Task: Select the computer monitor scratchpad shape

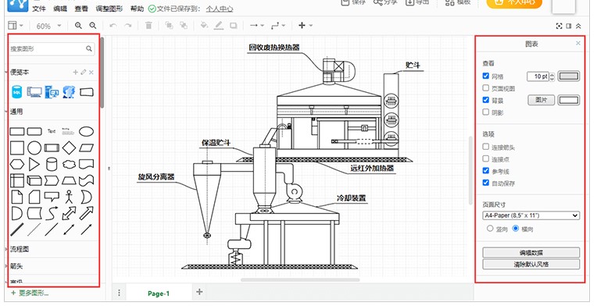Action: (x=34, y=92)
